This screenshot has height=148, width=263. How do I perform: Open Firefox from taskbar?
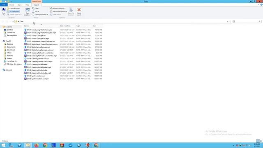pyautogui.click(x=37, y=145)
